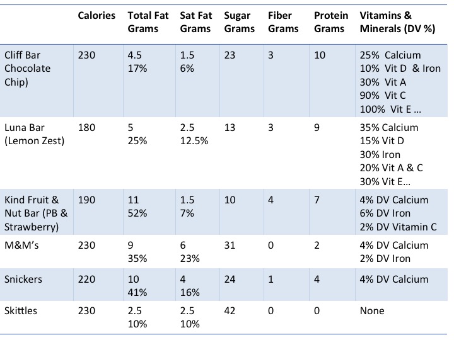Select the Cliff Bar Chocolate Chip row label
Image resolution: width=454 pixels, height=340 pixels.
click(x=26, y=68)
